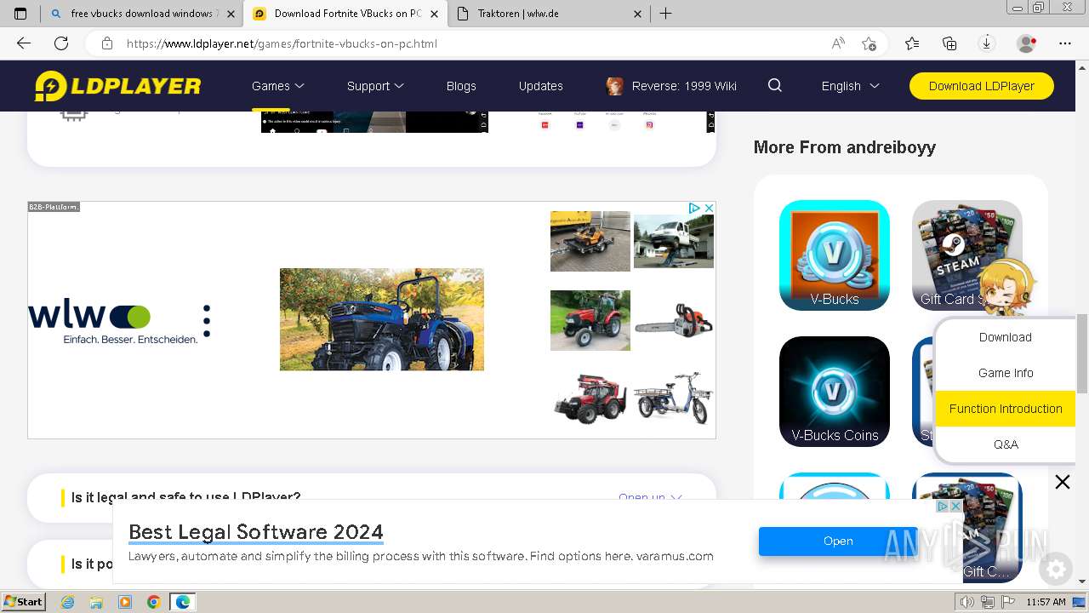View site information padlock icon

(x=106, y=43)
